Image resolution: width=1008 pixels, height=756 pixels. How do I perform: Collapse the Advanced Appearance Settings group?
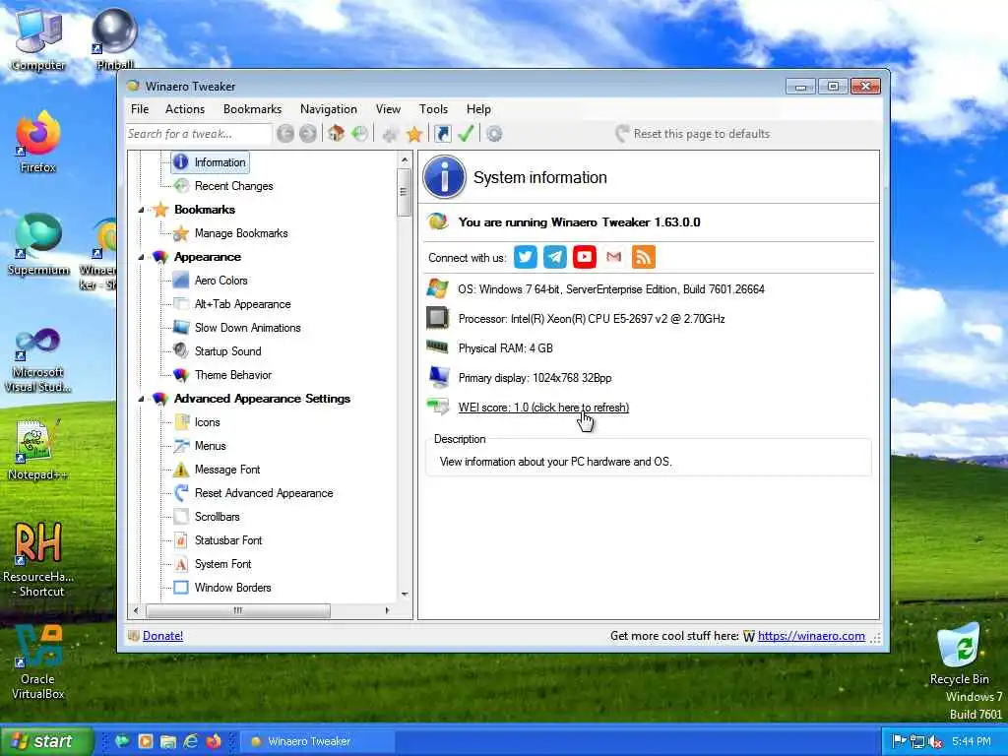click(x=142, y=400)
